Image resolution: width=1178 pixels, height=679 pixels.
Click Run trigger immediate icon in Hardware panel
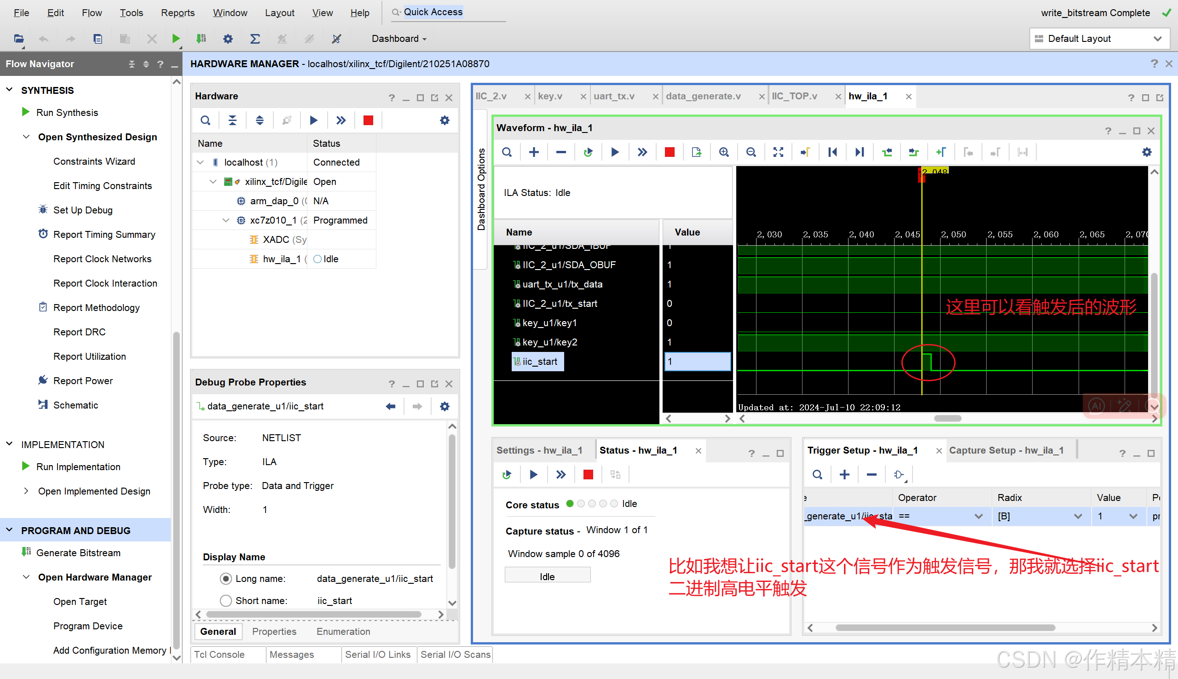pyautogui.click(x=341, y=121)
